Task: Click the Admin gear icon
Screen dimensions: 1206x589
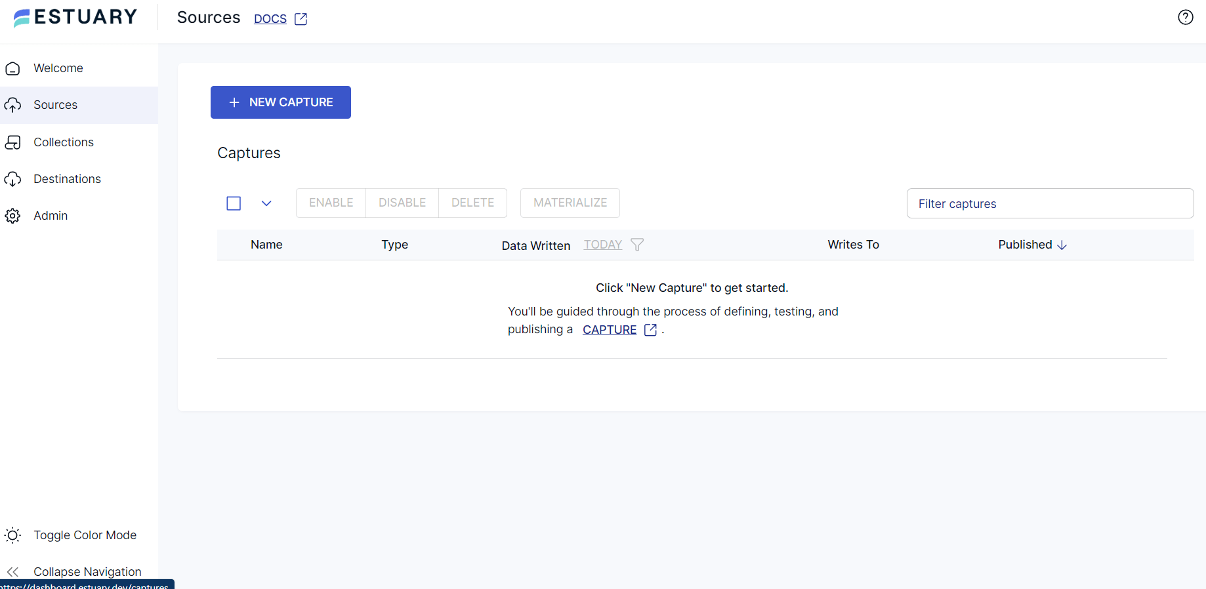Action: tap(12, 216)
